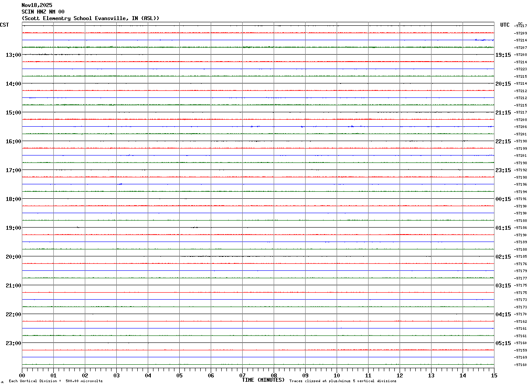Click the 05 minute axis tick label

(179, 376)
